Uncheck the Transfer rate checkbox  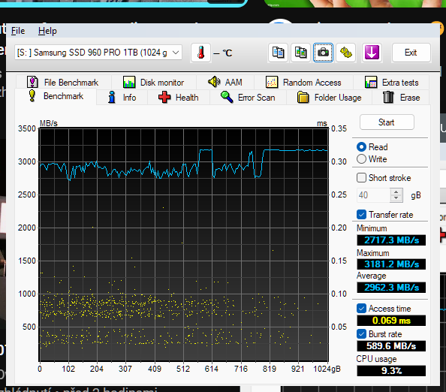coord(361,214)
